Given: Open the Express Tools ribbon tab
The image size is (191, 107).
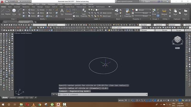Looking at the screenshot, I should 70,7.
